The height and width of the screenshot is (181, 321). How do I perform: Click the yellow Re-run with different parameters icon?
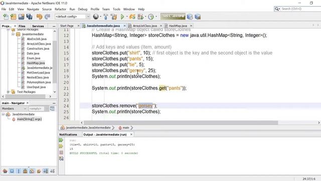(61, 146)
